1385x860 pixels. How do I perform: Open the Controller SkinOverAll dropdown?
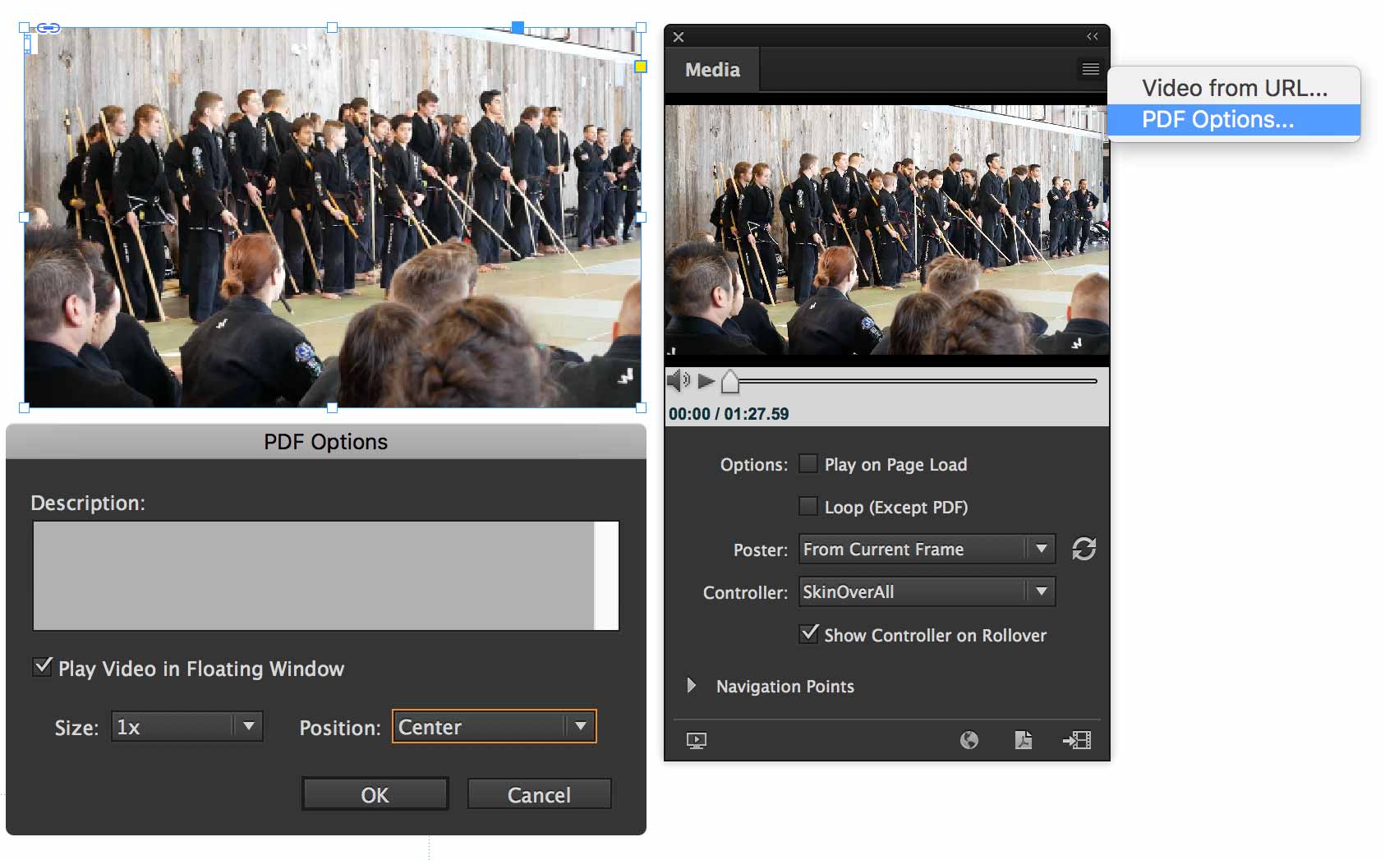[927, 591]
